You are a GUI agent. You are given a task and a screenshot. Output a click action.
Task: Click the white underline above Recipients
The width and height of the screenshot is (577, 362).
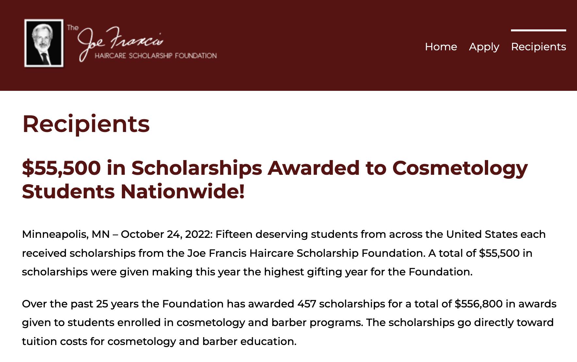tap(538, 30)
